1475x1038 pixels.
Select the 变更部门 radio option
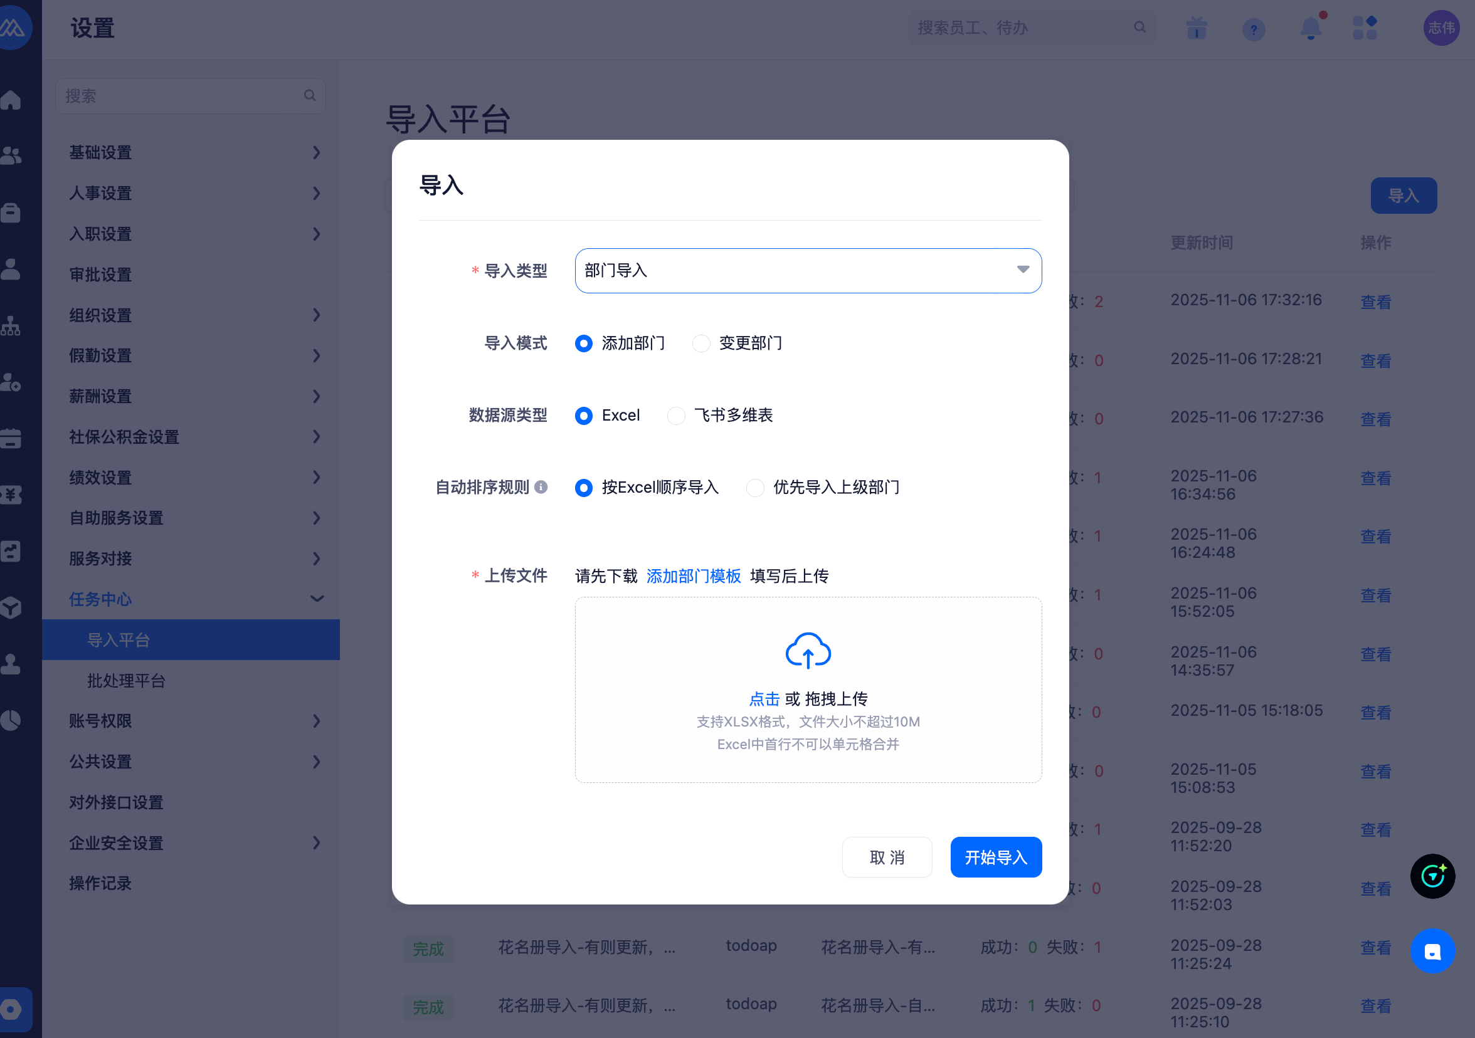(x=701, y=343)
